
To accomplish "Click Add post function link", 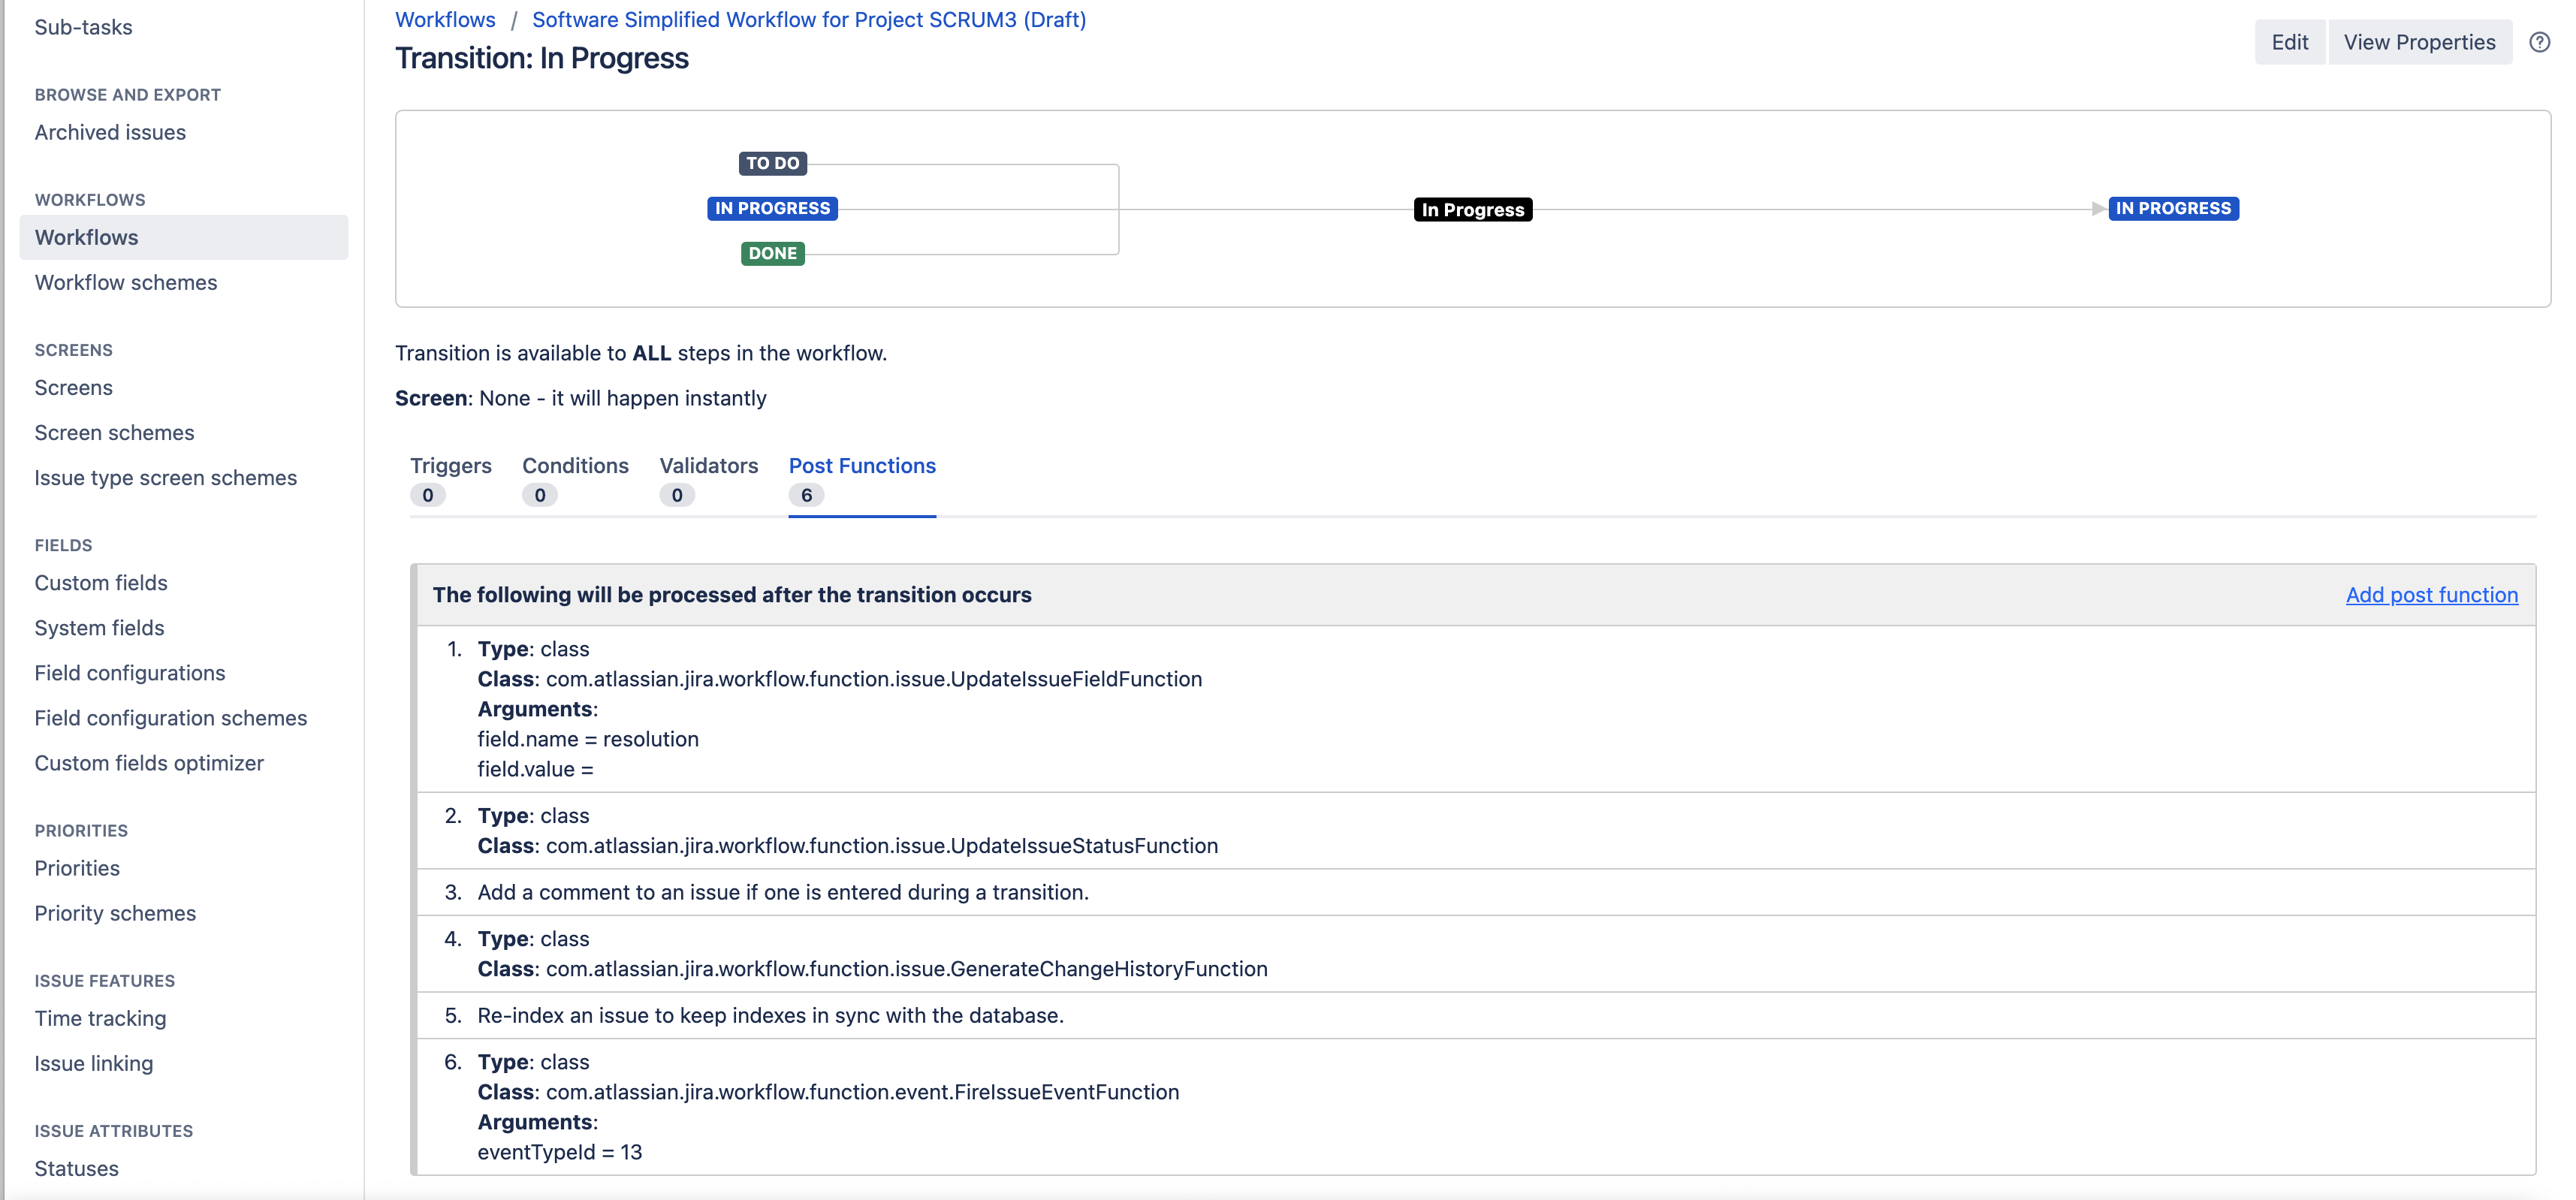I will click(2431, 595).
